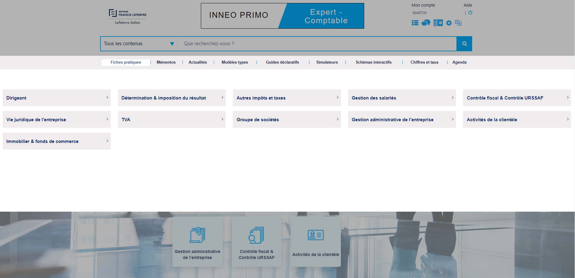Open the video tutorial news icon
Viewport: 575px width, 278px height.
point(438,23)
